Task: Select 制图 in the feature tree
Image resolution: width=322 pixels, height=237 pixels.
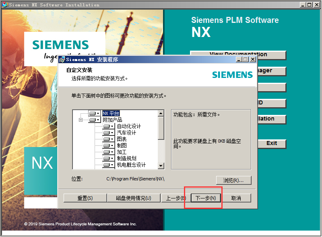Action: pos(122,145)
